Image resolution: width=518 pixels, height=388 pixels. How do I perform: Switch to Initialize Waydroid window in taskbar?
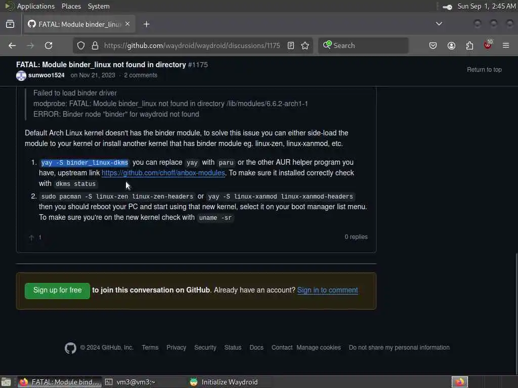click(x=229, y=382)
